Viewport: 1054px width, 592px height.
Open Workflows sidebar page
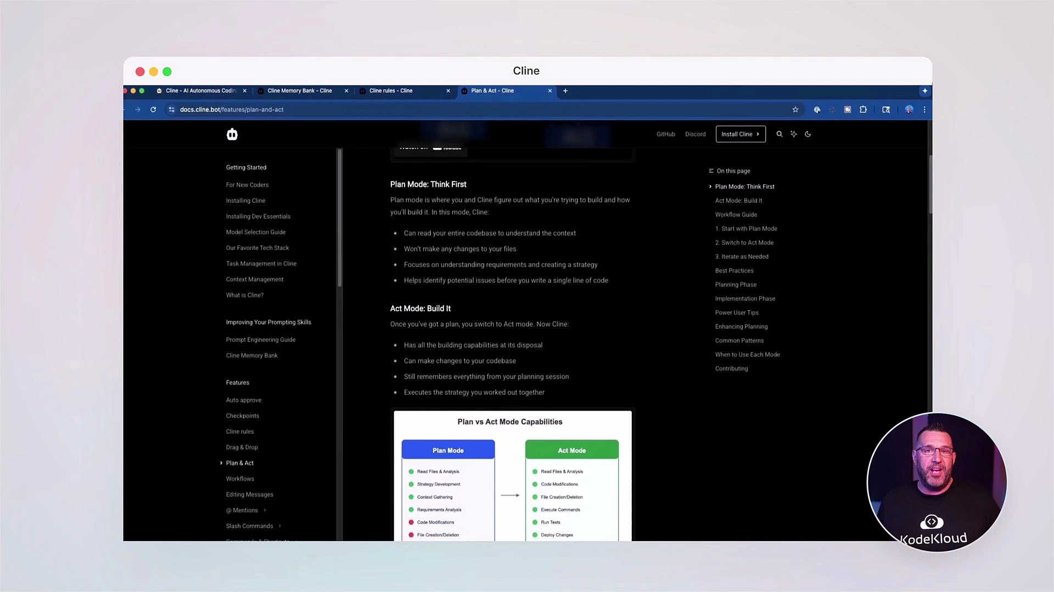click(x=240, y=479)
